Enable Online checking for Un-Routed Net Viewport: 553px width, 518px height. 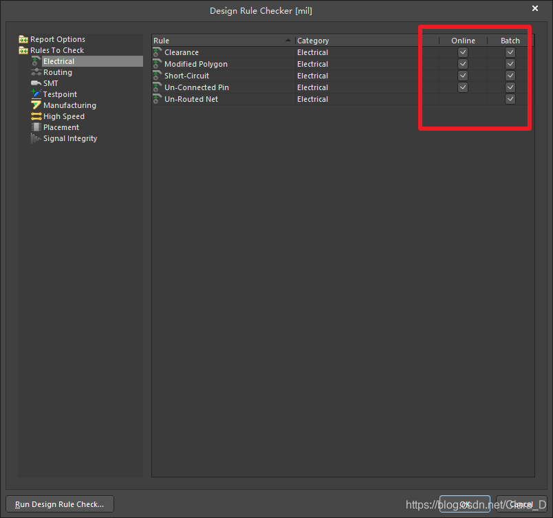click(462, 98)
